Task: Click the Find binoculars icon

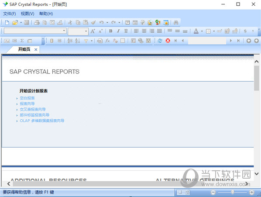Action: point(176,22)
